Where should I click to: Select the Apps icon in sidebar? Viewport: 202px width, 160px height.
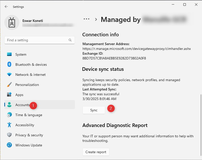point(9,95)
